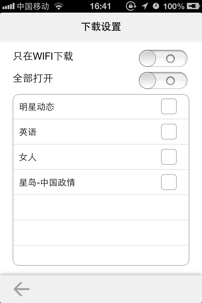Tap the rotation lock status icon
202x303 pixels.
coord(131,6)
